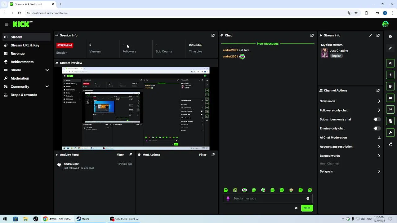Open the Activity Feed Filter
This screenshot has width=397, height=223.
point(120,155)
